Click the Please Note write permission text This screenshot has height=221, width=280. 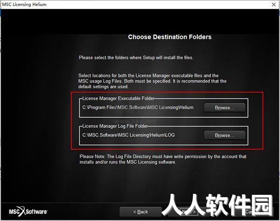tap(163, 159)
